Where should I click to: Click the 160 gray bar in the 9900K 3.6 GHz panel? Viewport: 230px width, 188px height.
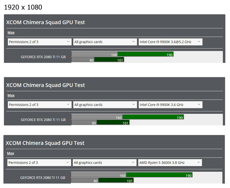point(97,117)
